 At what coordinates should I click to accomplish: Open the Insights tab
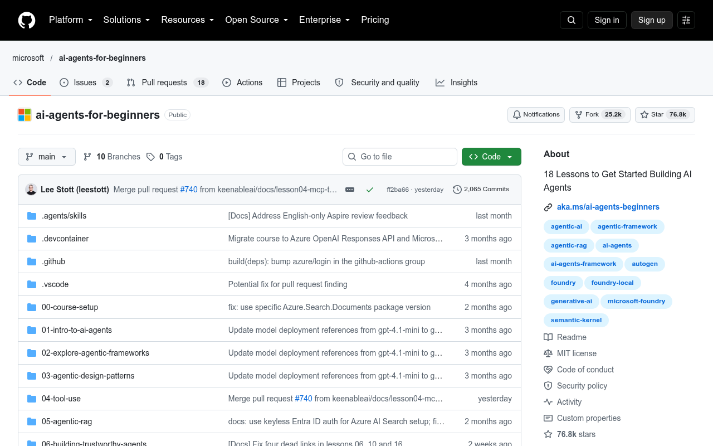[456, 83]
